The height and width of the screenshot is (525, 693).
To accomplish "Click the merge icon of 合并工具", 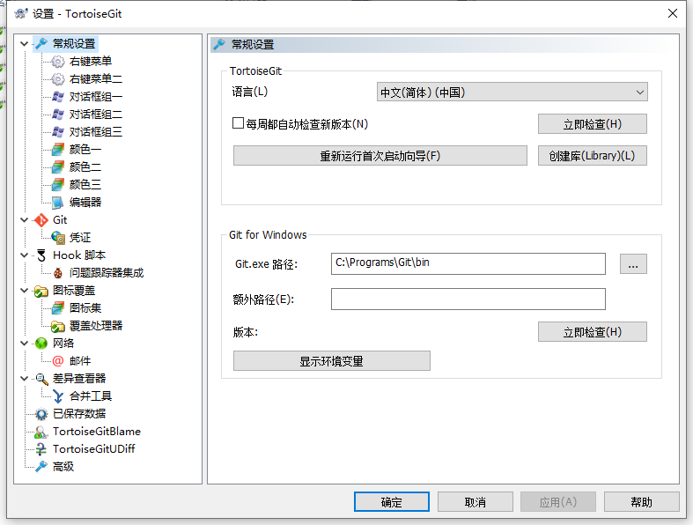I will [x=58, y=396].
